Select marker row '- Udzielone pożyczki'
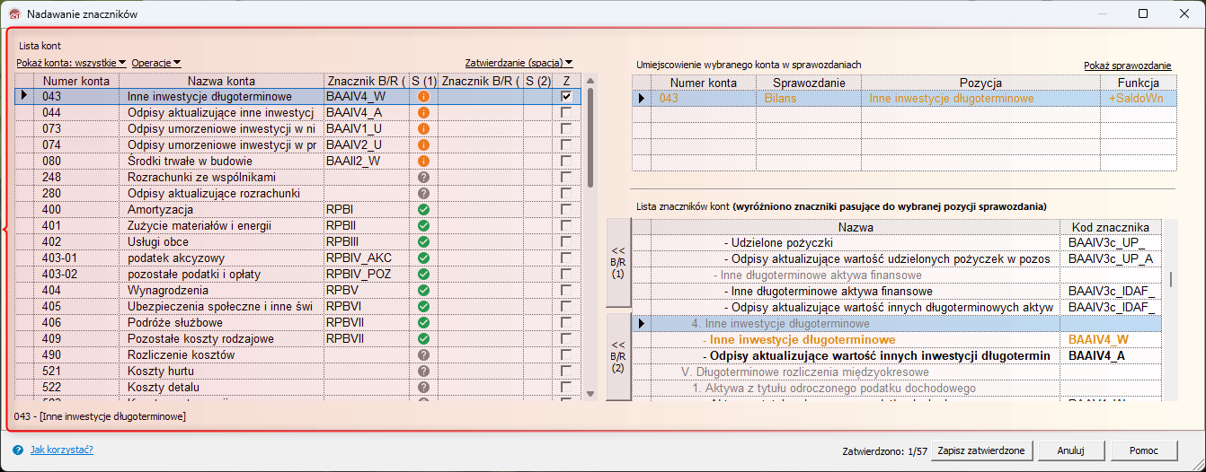 coord(899,243)
